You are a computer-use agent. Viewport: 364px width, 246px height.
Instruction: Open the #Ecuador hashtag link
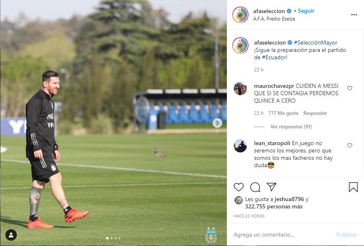[x=274, y=58]
